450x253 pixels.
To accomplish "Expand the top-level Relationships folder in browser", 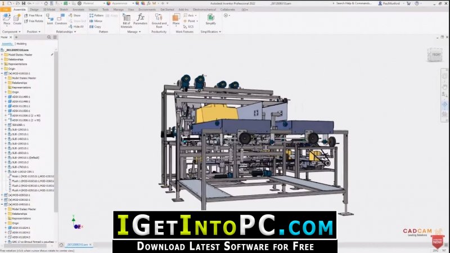I will [2, 60].
